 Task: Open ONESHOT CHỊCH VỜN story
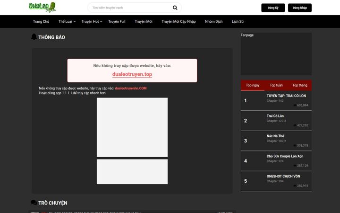tap(283, 176)
